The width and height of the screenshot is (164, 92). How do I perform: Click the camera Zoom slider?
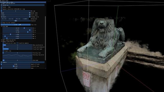pyautogui.click(x=16, y=68)
